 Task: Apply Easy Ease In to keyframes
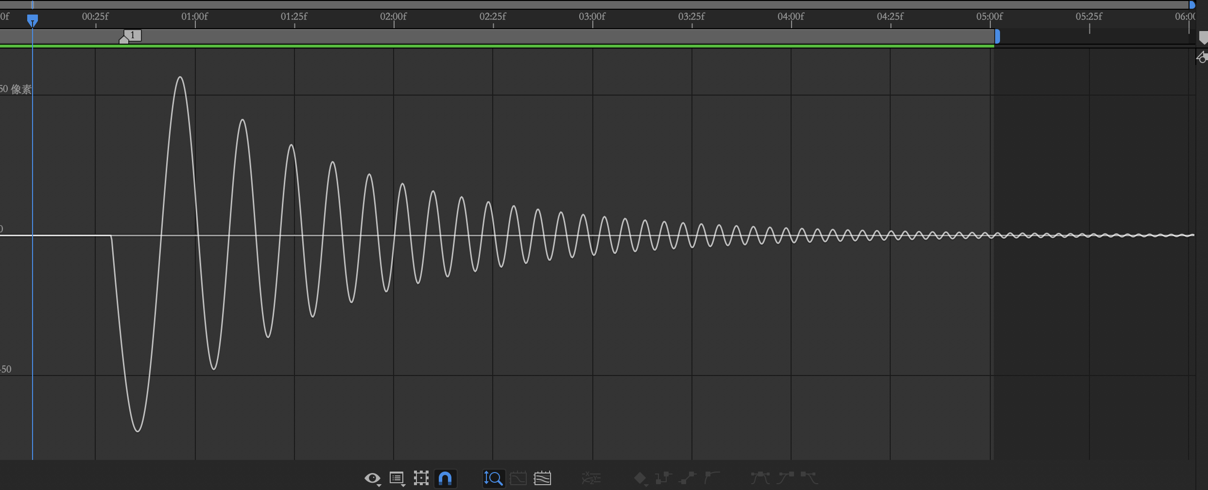click(x=785, y=478)
